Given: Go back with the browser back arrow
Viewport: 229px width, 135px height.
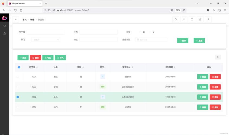Looking at the screenshot, I should coord(4,10).
